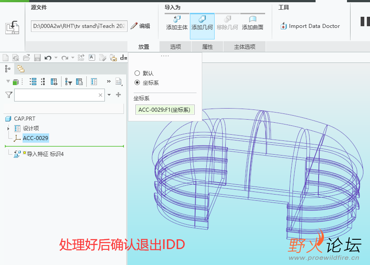Click the plus icon beside search
Screen dimensions: 370x265
[118, 95]
